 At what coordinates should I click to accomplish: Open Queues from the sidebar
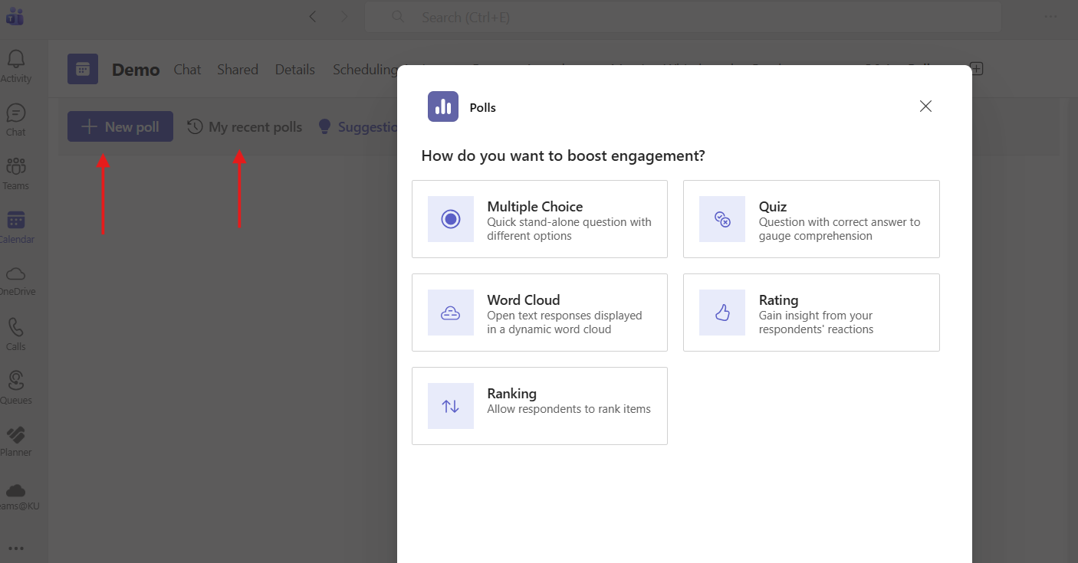point(16,388)
